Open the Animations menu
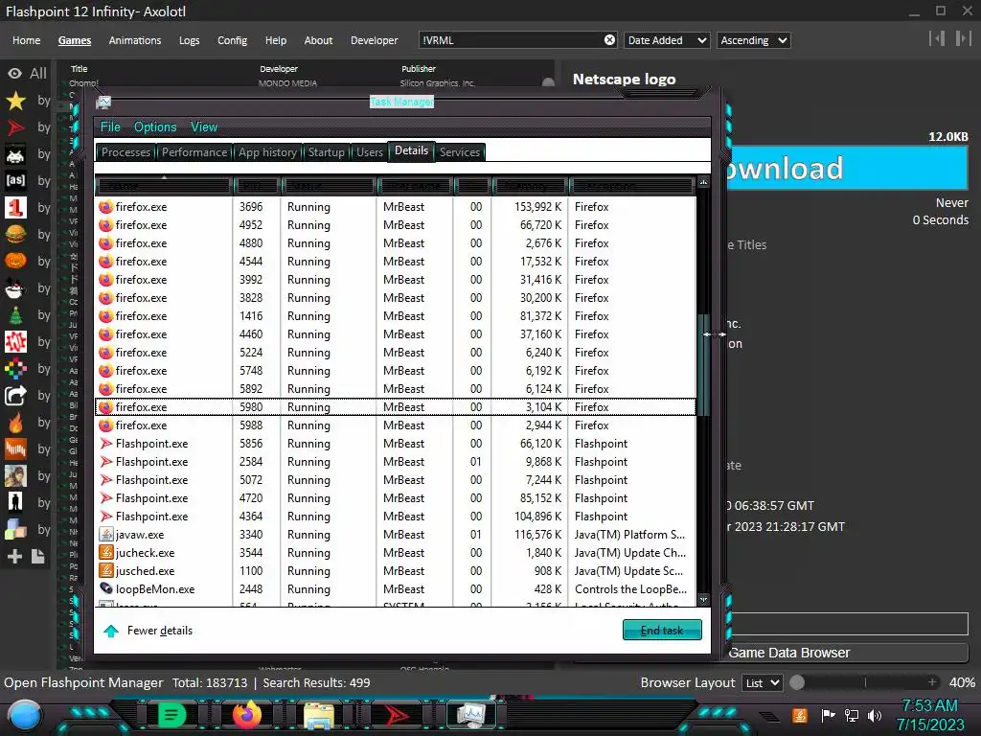The width and height of the screenshot is (981, 736). pyautogui.click(x=134, y=40)
